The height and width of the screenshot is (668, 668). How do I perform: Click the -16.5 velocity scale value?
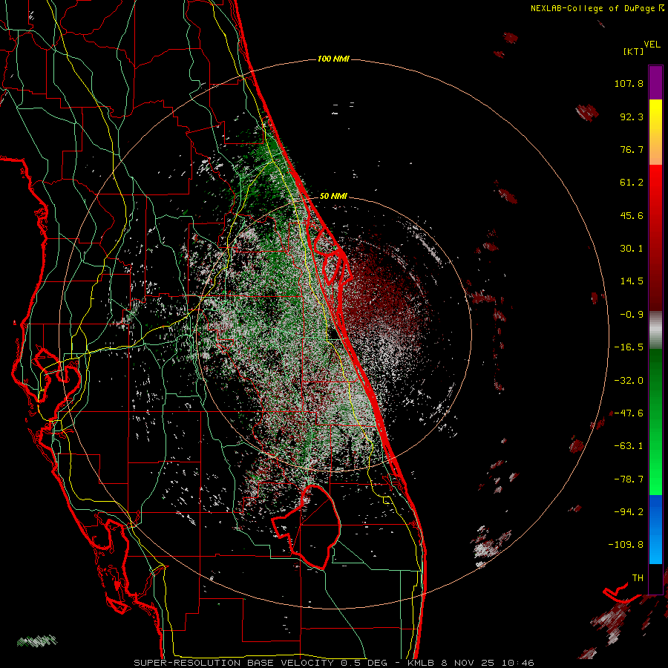tap(629, 347)
